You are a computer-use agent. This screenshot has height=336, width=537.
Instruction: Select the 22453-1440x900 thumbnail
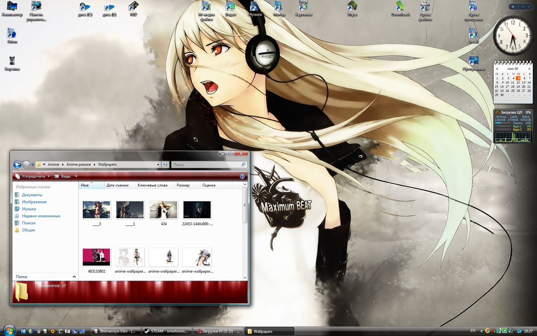click(x=197, y=210)
